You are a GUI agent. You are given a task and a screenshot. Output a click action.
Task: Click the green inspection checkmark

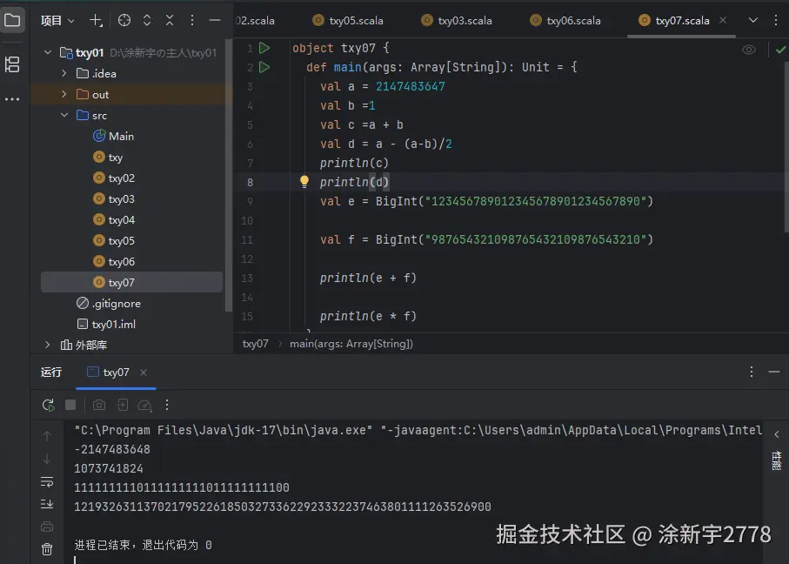pos(780,50)
